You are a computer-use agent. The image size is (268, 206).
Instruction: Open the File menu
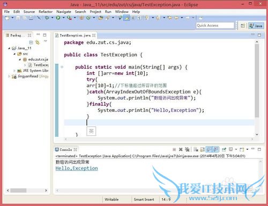[7, 12]
